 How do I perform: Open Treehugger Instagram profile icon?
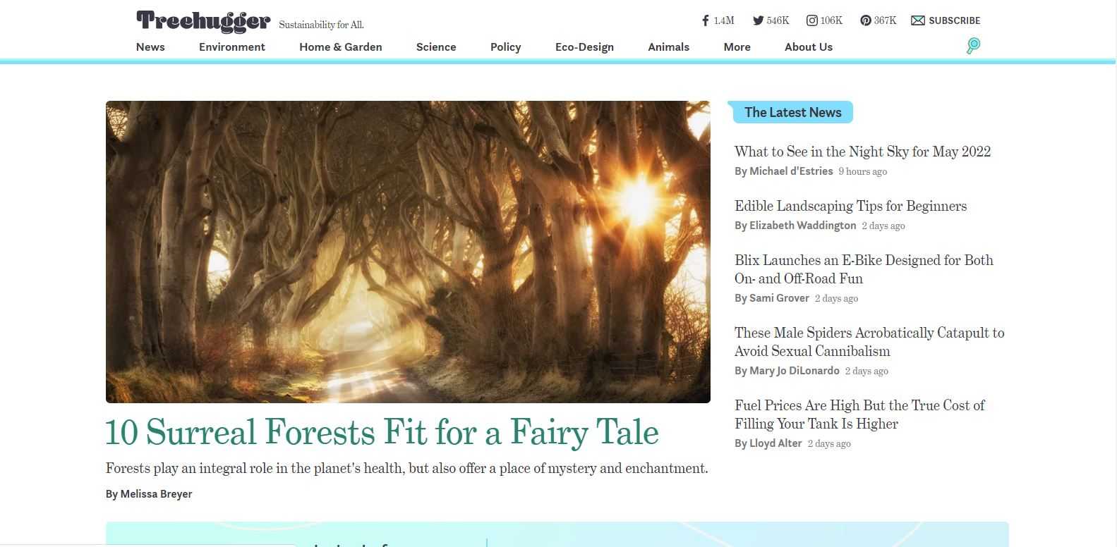pyautogui.click(x=811, y=20)
